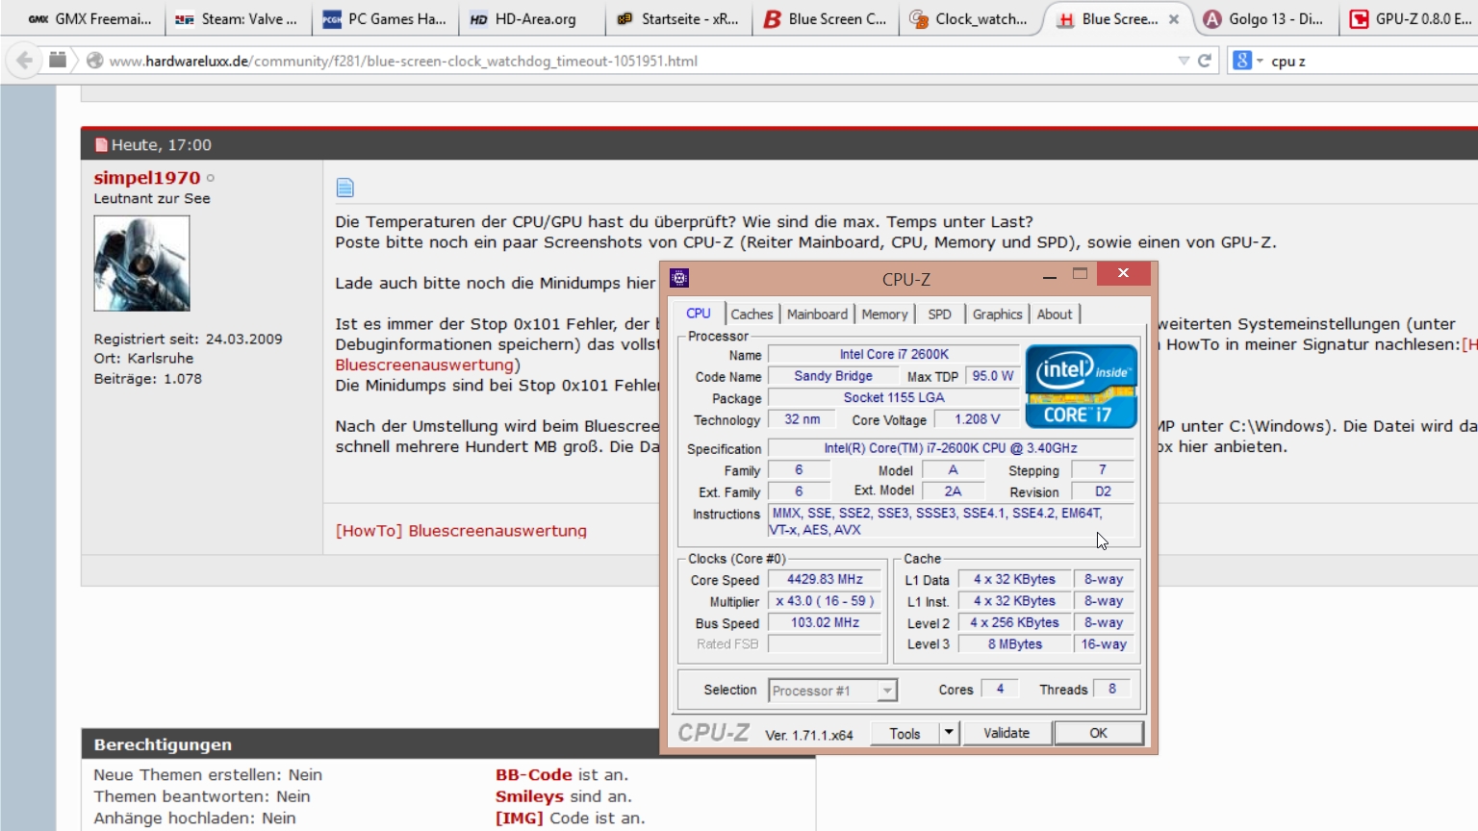
Task: Switch to GMX Freemail browser tab
Action: tap(89, 19)
